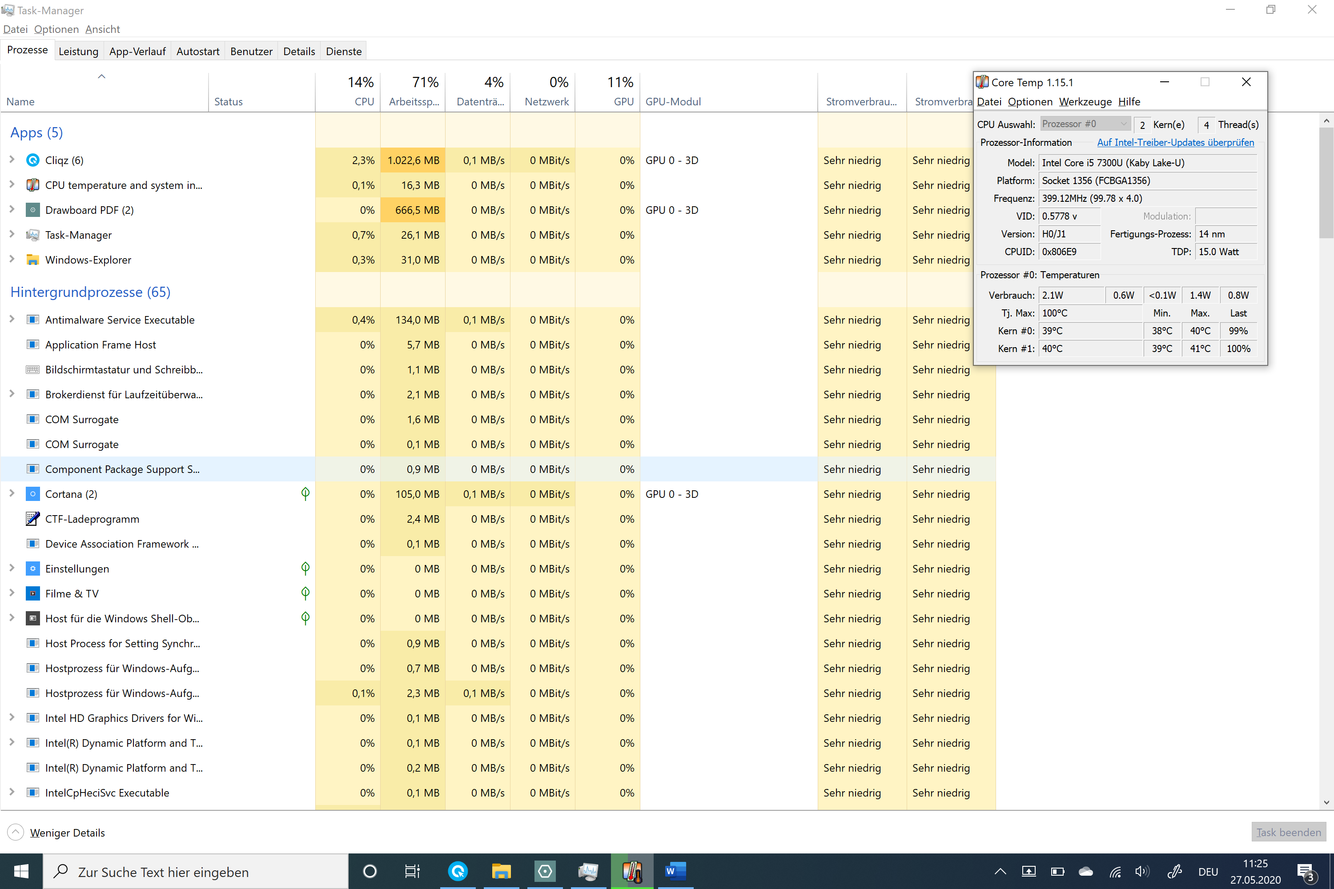Image resolution: width=1334 pixels, height=889 pixels.
Task: Open the notification center icon
Action: [1306, 873]
